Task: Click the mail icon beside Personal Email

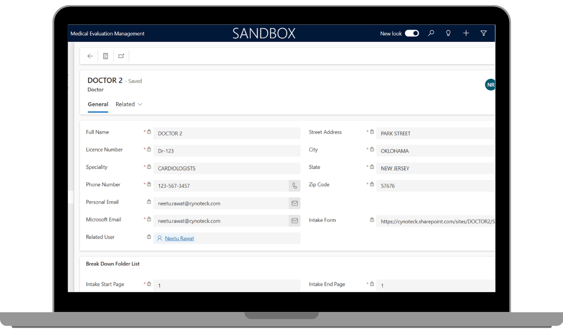Action: pos(295,204)
